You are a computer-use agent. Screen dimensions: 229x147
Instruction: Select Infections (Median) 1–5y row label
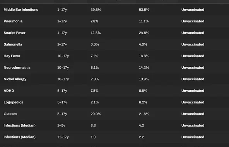click(20, 125)
